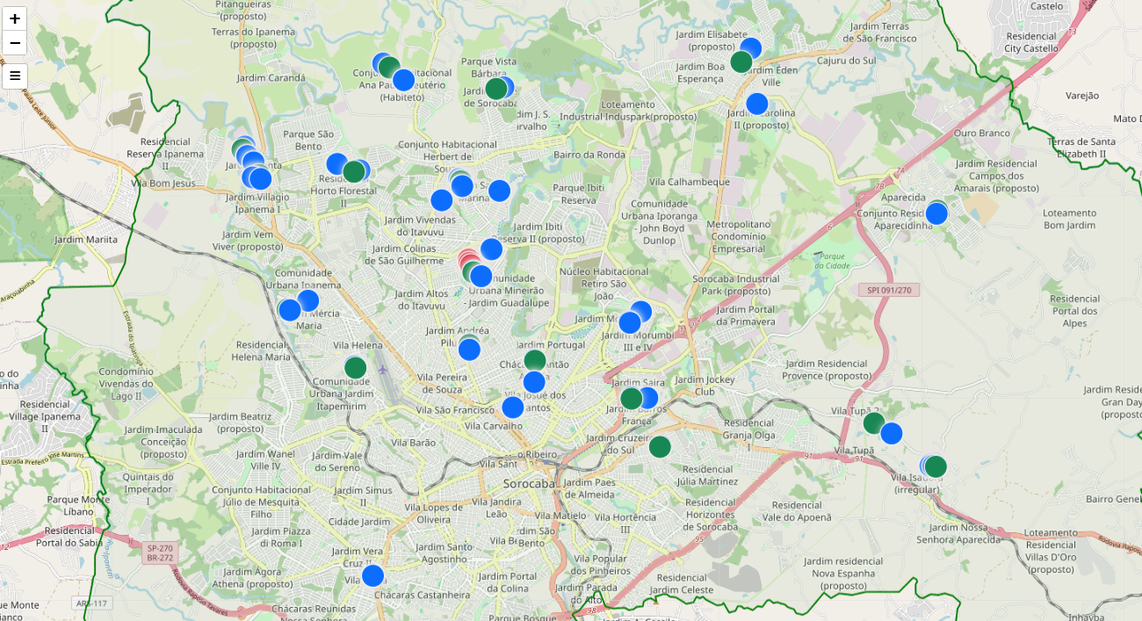Select green marker near Jardim Cruzeiro do Sul
Viewport: 1142px width, 621px height.
click(x=660, y=446)
